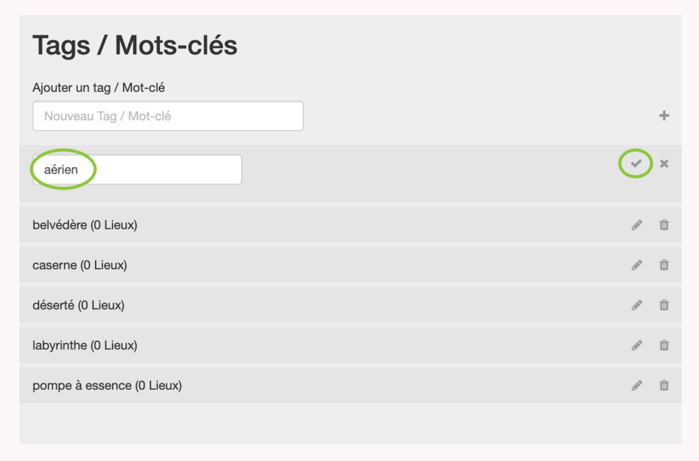The image size is (699, 461).
Task: Edit the belvédère tag with pencil
Action: (637, 225)
